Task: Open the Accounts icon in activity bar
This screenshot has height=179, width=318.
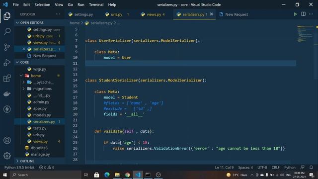Action: tap(7, 140)
